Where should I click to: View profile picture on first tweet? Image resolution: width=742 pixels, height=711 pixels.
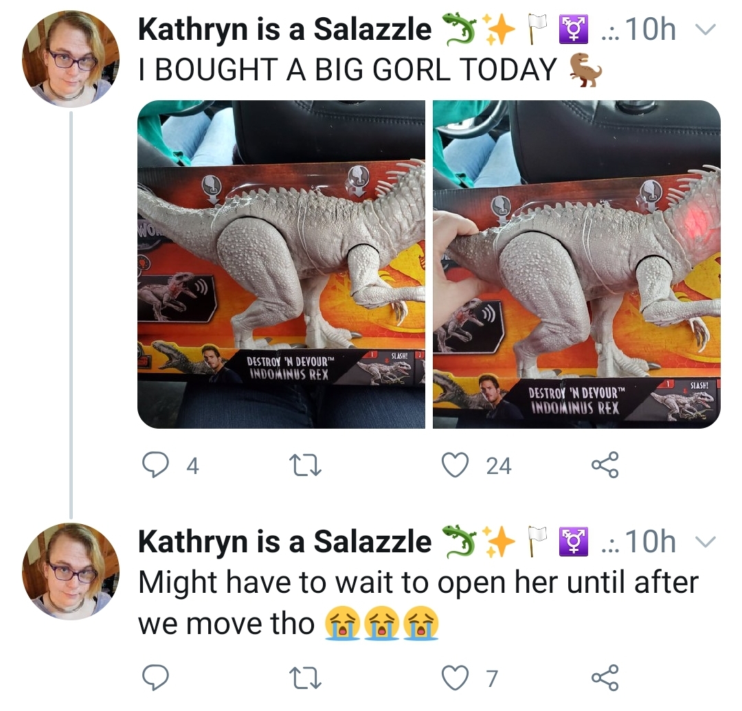coord(71,59)
